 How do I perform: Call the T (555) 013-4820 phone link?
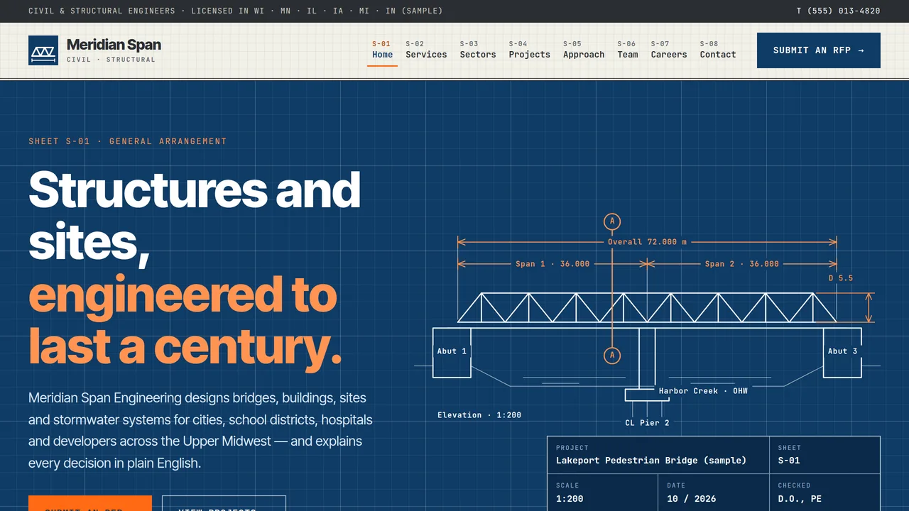click(838, 11)
